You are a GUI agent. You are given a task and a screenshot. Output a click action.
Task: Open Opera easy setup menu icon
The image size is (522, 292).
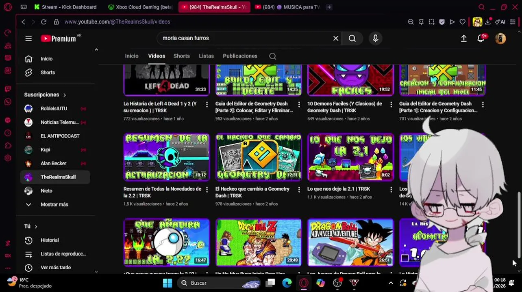513,22
